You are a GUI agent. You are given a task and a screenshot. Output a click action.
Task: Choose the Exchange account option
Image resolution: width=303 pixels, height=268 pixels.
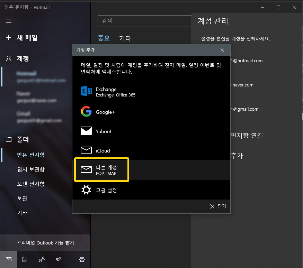(x=151, y=92)
